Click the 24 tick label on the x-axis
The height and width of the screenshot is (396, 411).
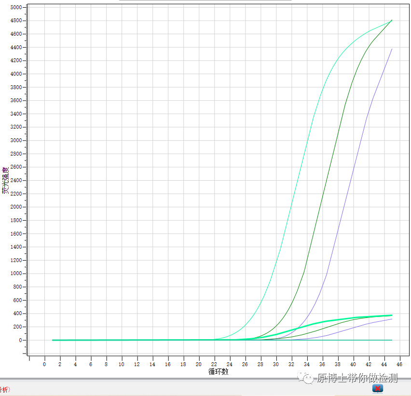pyautogui.click(x=230, y=364)
